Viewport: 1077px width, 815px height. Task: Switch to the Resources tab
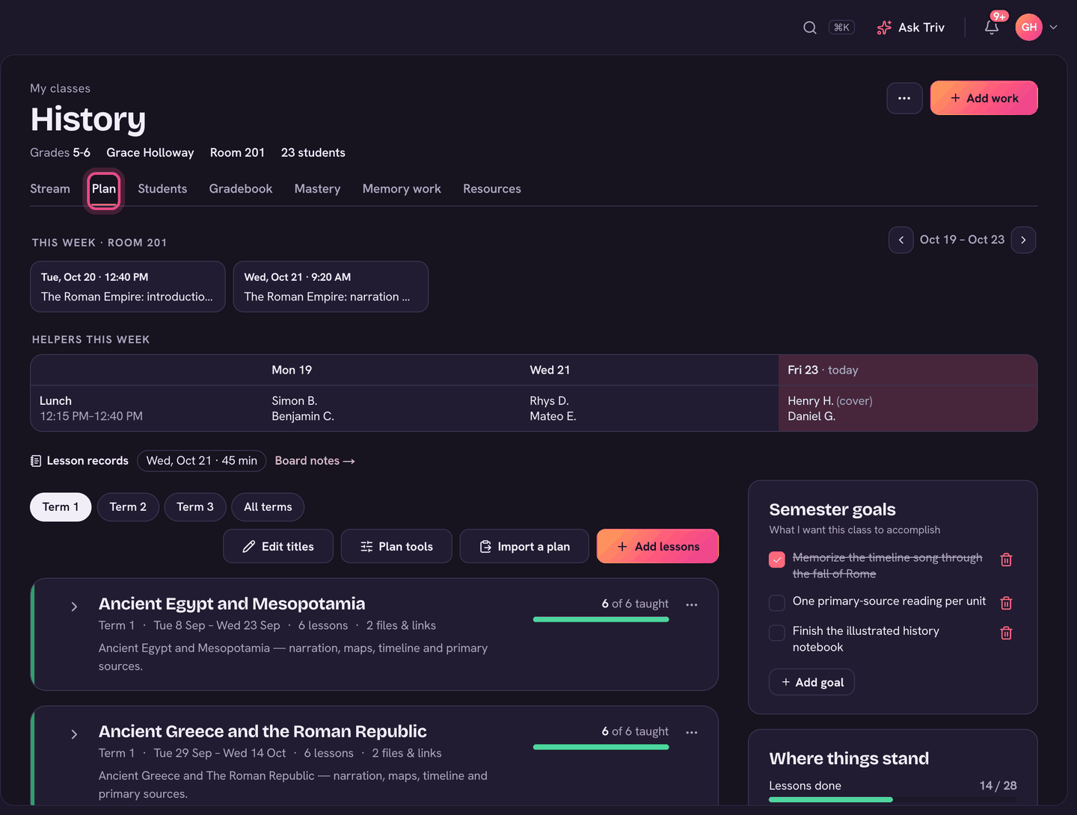pyautogui.click(x=492, y=189)
